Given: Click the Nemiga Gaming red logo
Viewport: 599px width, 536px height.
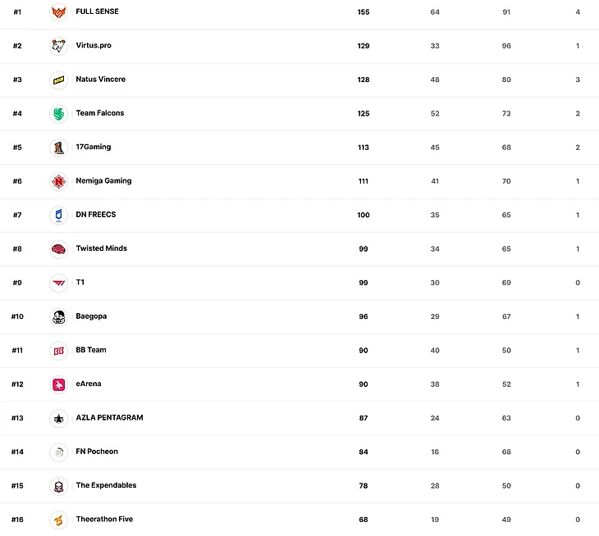Looking at the screenshot, I should (58, 181).
